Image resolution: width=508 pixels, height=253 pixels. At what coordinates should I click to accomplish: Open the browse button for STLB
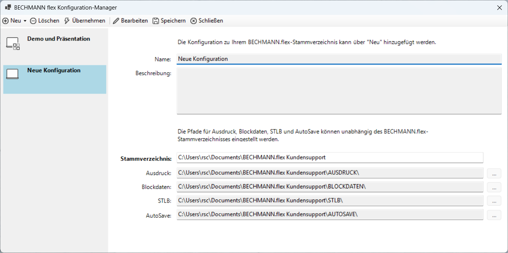[494, 201]
